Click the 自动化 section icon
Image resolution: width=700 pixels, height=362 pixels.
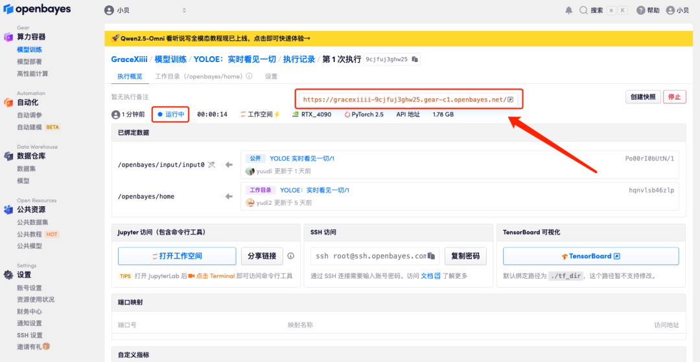pyautogui.click(x=8, y=102)
